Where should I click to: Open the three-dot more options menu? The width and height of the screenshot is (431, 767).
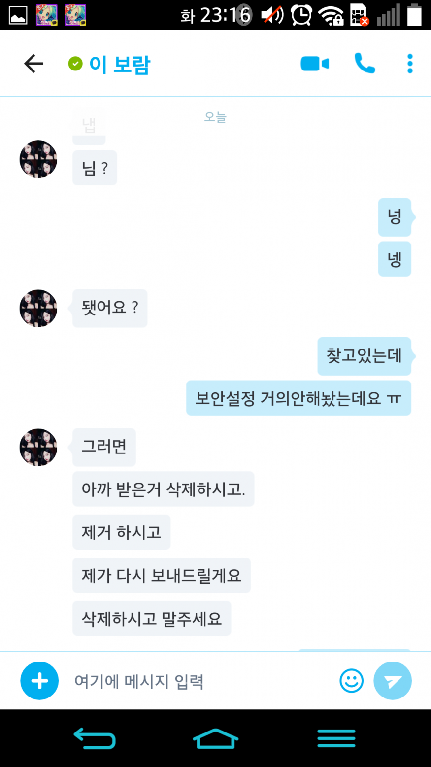coord(410,64)
